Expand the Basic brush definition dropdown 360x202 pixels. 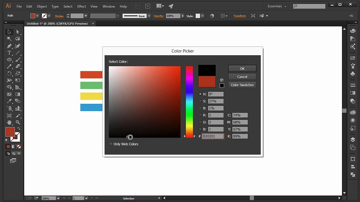click(149, 16)
